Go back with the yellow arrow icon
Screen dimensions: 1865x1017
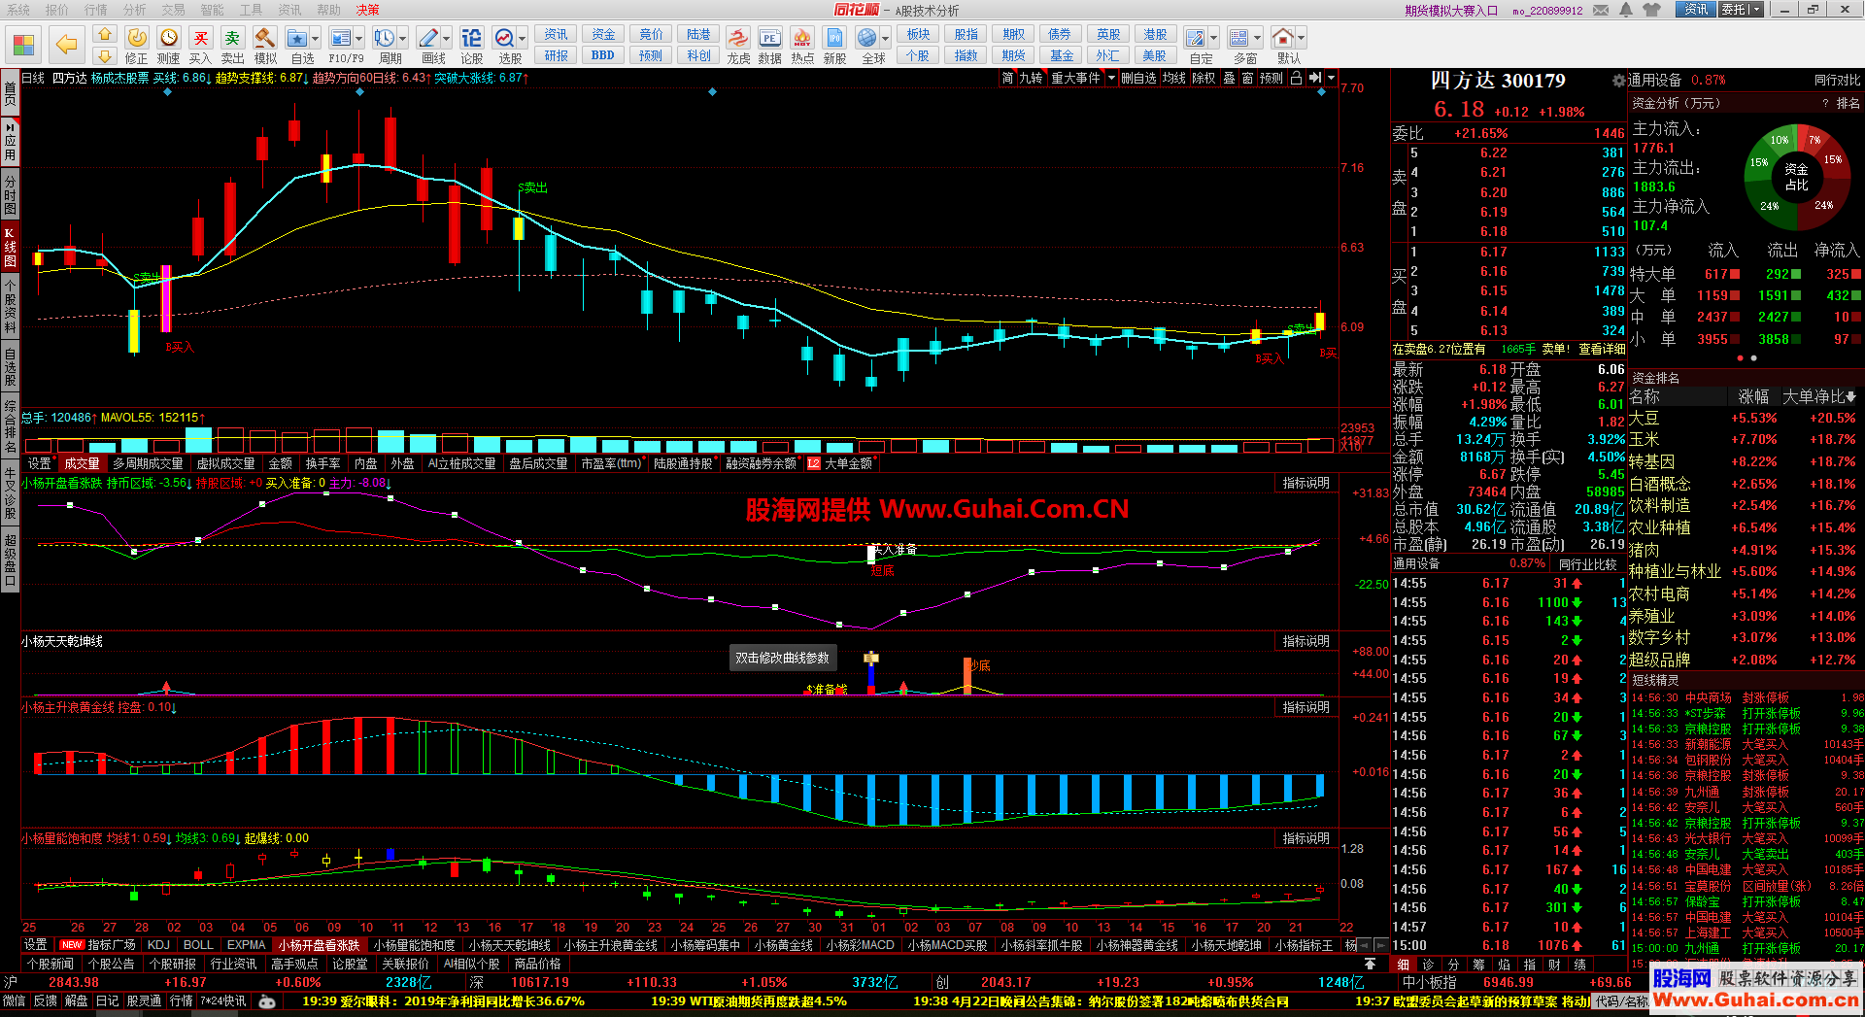coord(66,45)
